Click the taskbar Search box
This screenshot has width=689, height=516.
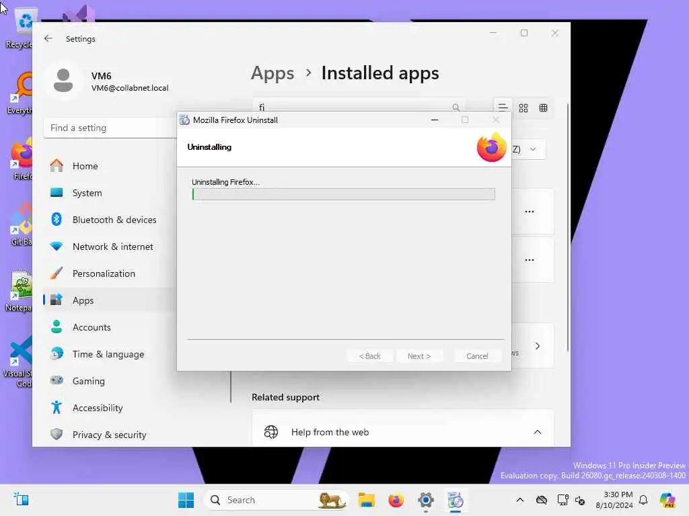click(x=277, y=500)
